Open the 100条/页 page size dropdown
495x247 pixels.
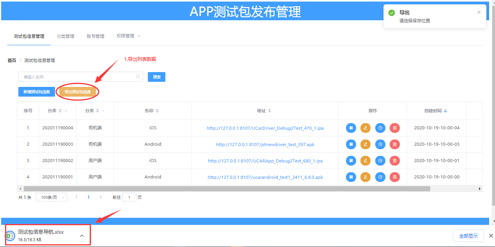(51, 197)
